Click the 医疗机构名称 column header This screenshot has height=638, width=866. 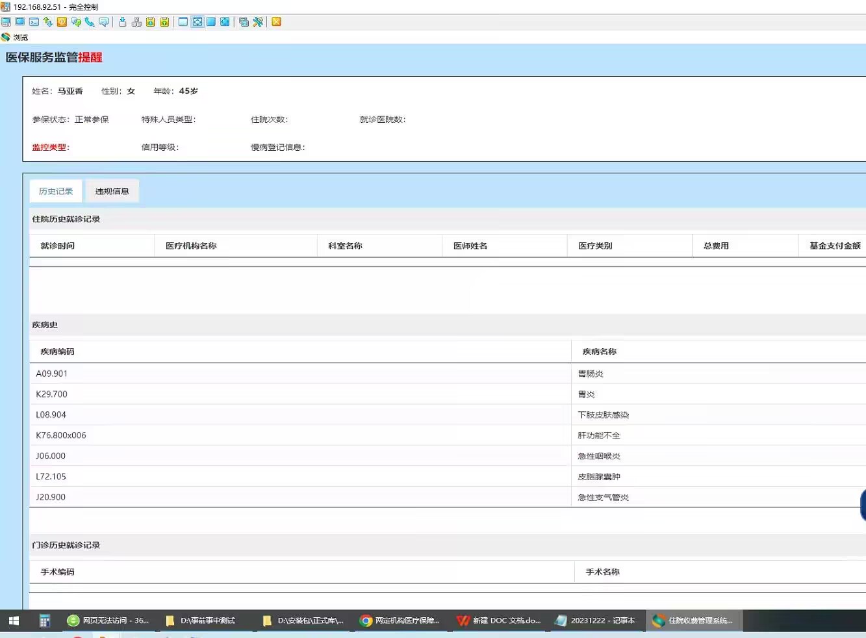point(191,246)
